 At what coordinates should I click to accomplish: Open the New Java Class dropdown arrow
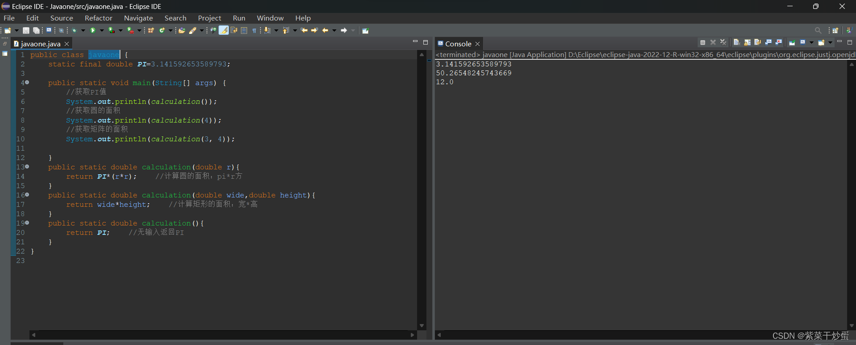tap(170, 30)
